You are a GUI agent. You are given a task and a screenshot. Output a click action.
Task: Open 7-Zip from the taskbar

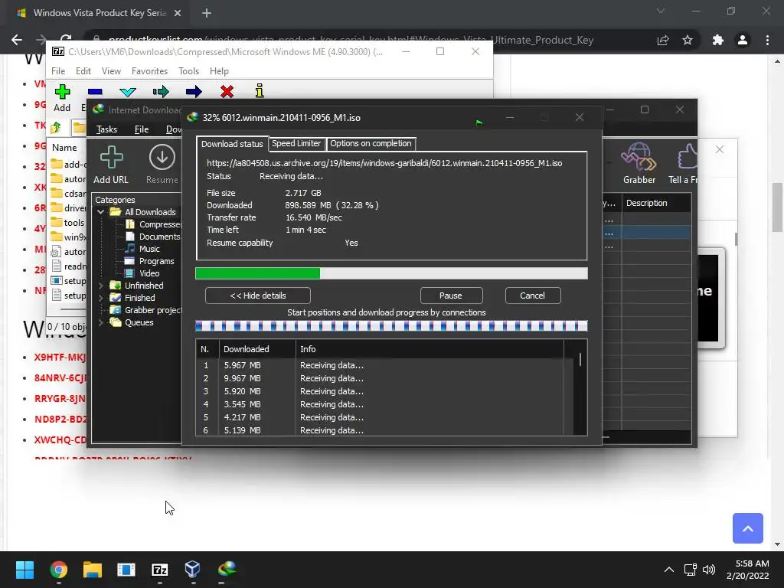click(160, 570)
